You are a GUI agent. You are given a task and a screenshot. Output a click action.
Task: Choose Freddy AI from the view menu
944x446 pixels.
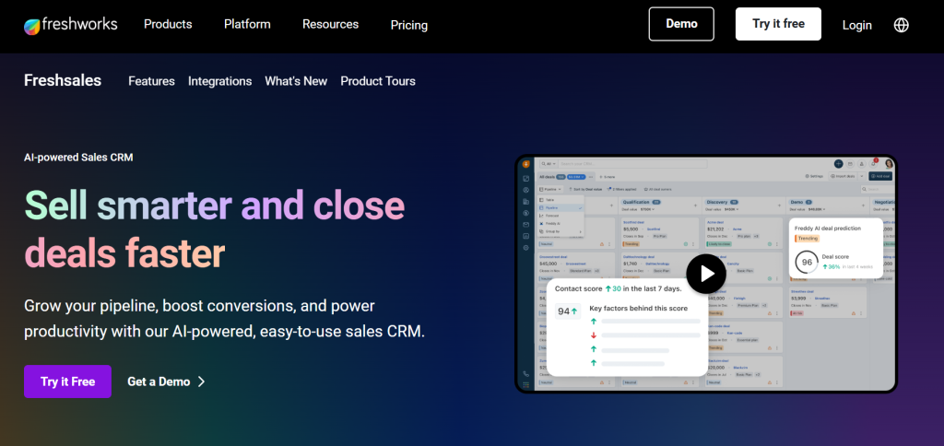point(560,223)
